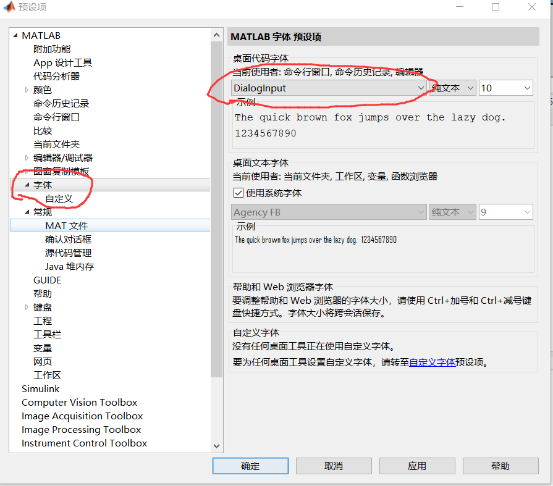Image resolution: width=553 pixels, height=486 pixels.
Task: Click the 取消 button
Action: (334, 466)
